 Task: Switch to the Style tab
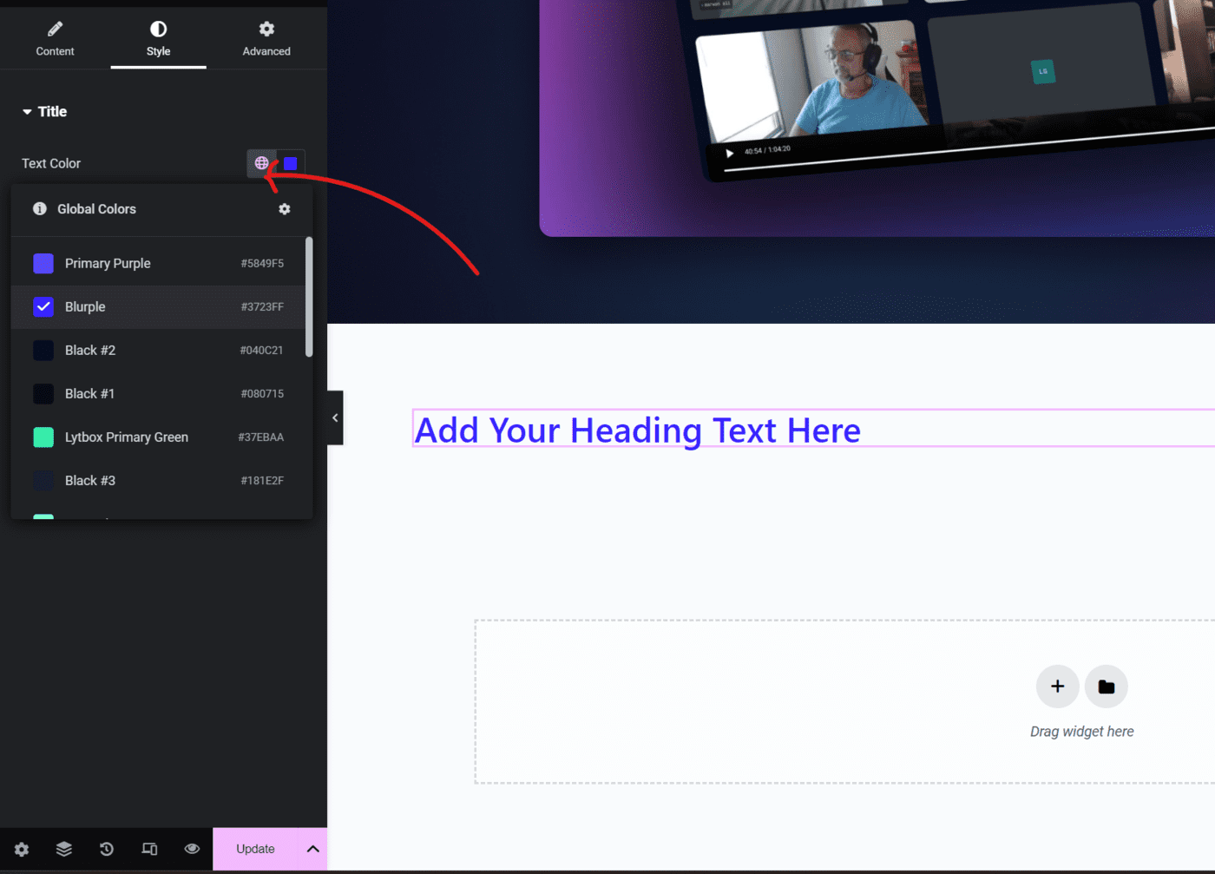tap(158, 39)
